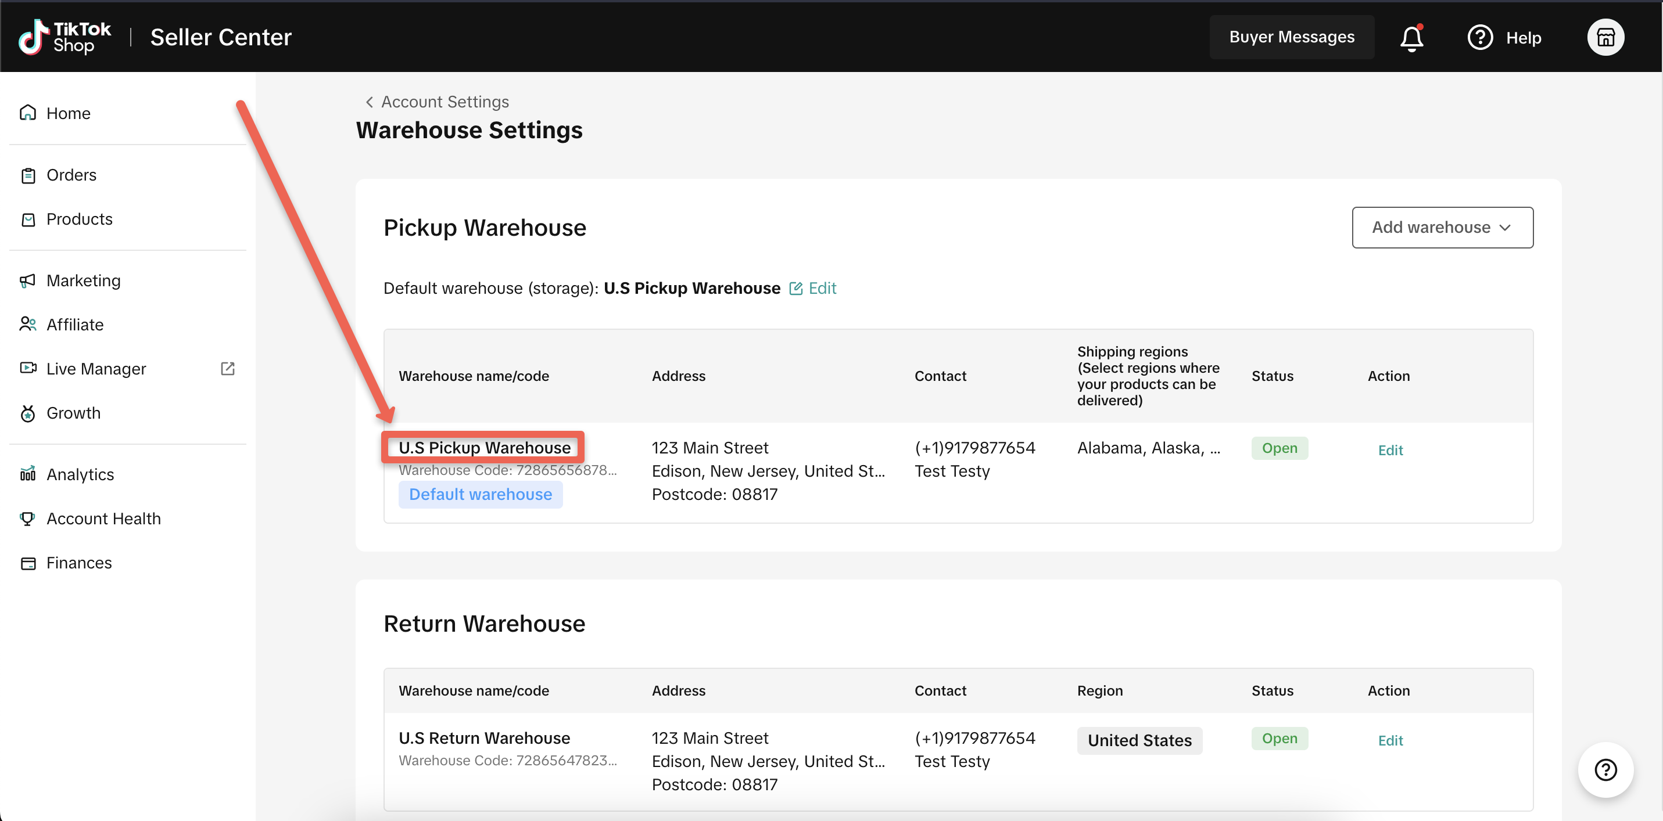Viewport: 1663px width, 821px height.
Task: Click the floating help support icon
Action: pos(1605,769)
